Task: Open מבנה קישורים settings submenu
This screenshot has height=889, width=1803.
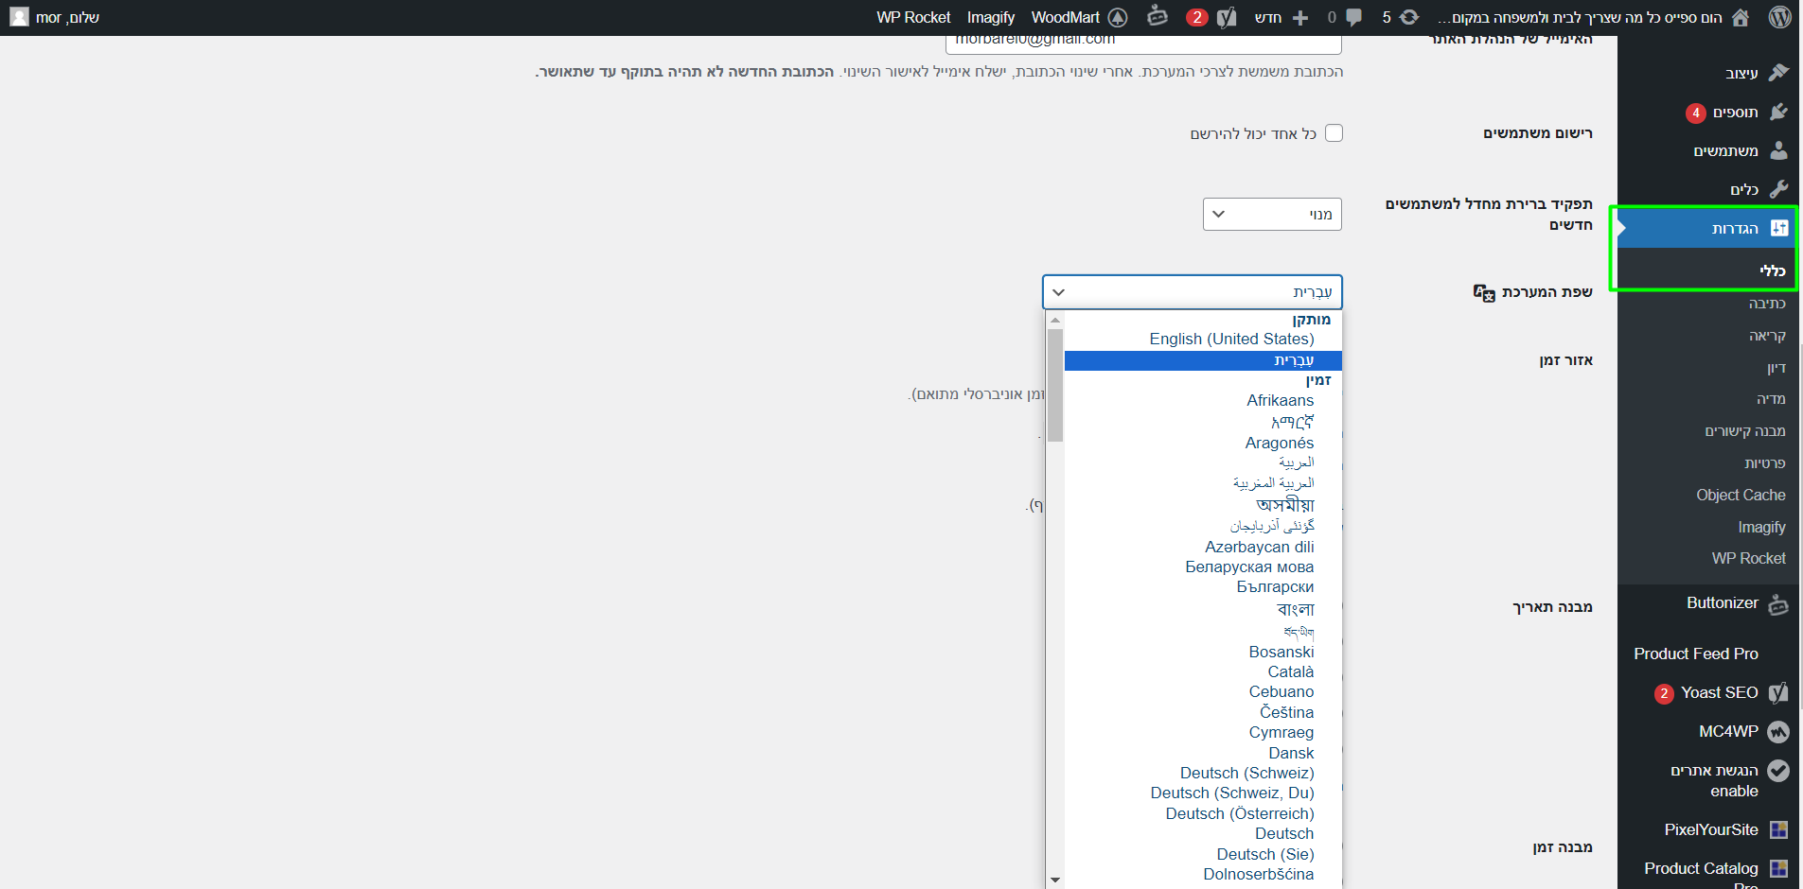Action: (x=1745, y=431)
